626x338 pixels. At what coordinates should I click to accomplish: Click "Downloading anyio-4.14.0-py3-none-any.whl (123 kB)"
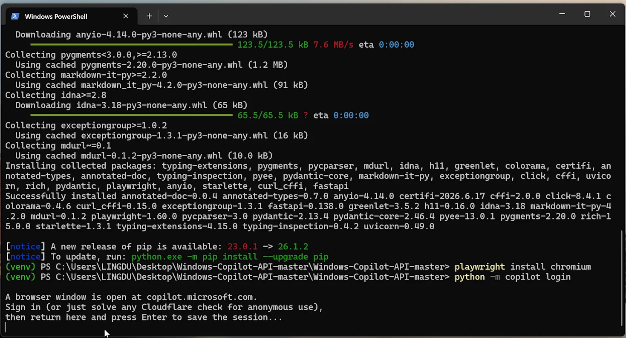[141, 35]
